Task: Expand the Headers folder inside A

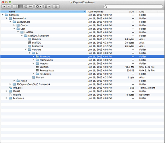Action: pos(33,63)
